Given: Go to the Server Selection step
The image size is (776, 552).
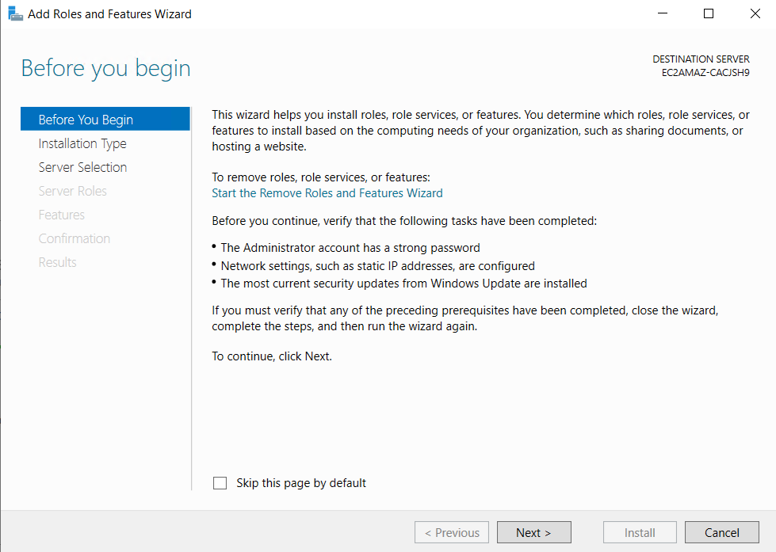Looking at the screenshot, I should (x=82, y=167).
